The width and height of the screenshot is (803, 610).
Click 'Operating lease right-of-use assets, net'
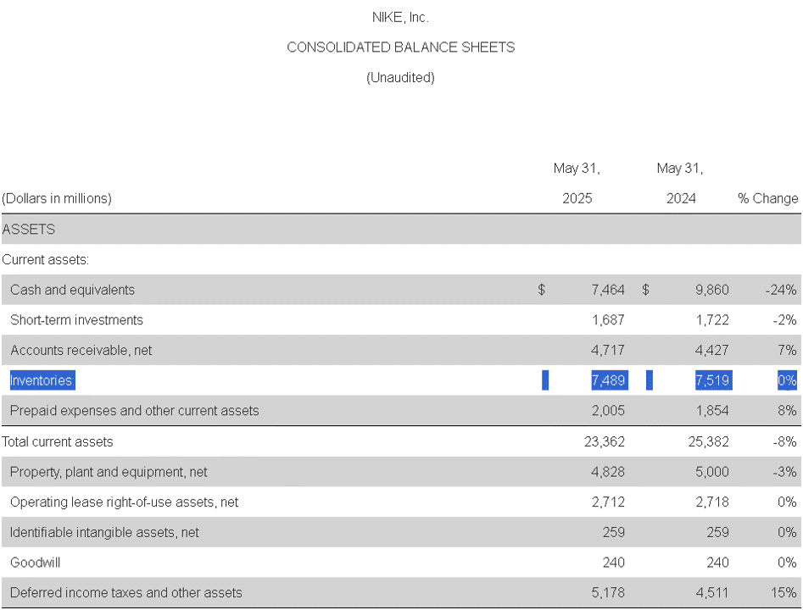[125, 502]
